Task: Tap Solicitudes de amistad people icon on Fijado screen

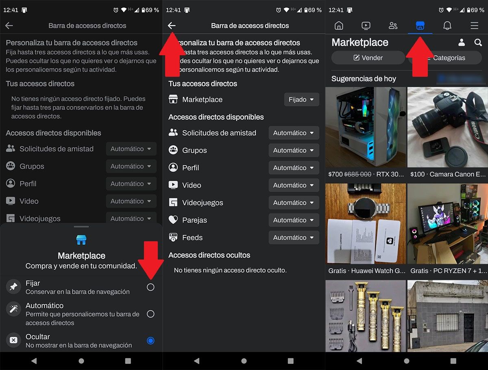Action: click(x=173, y=132)
